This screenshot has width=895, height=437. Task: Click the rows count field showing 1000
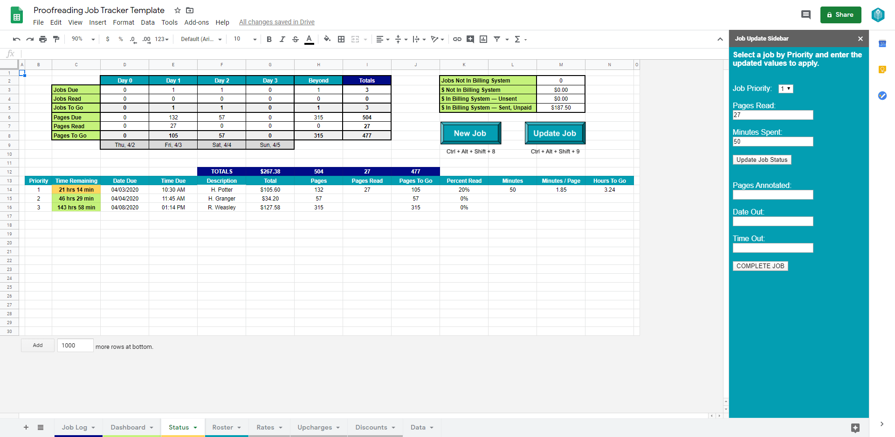tap(75, 345)
